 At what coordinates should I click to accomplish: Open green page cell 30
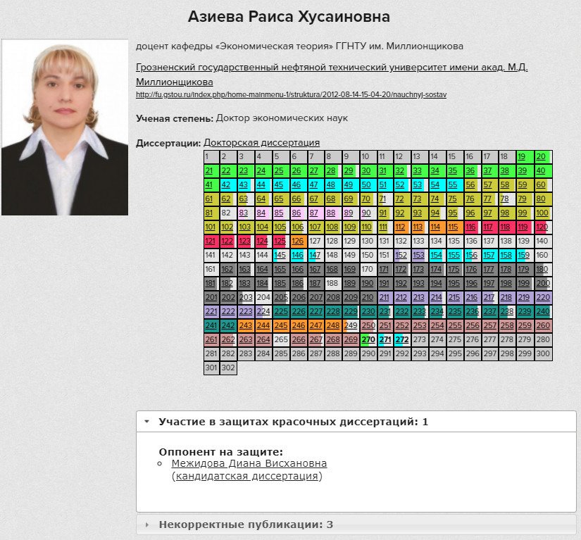368,171
